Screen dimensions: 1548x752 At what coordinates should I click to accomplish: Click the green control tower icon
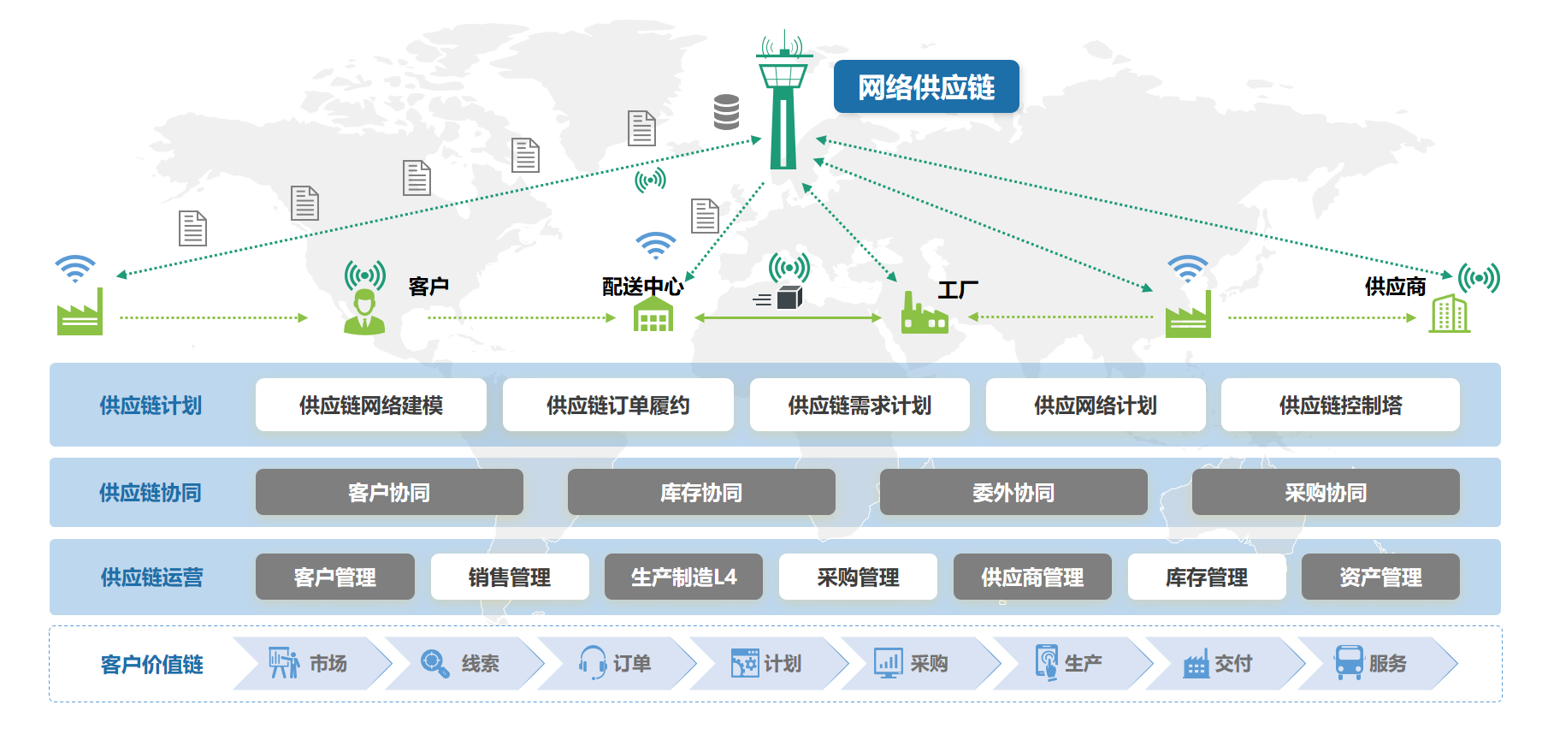(783, 103)
